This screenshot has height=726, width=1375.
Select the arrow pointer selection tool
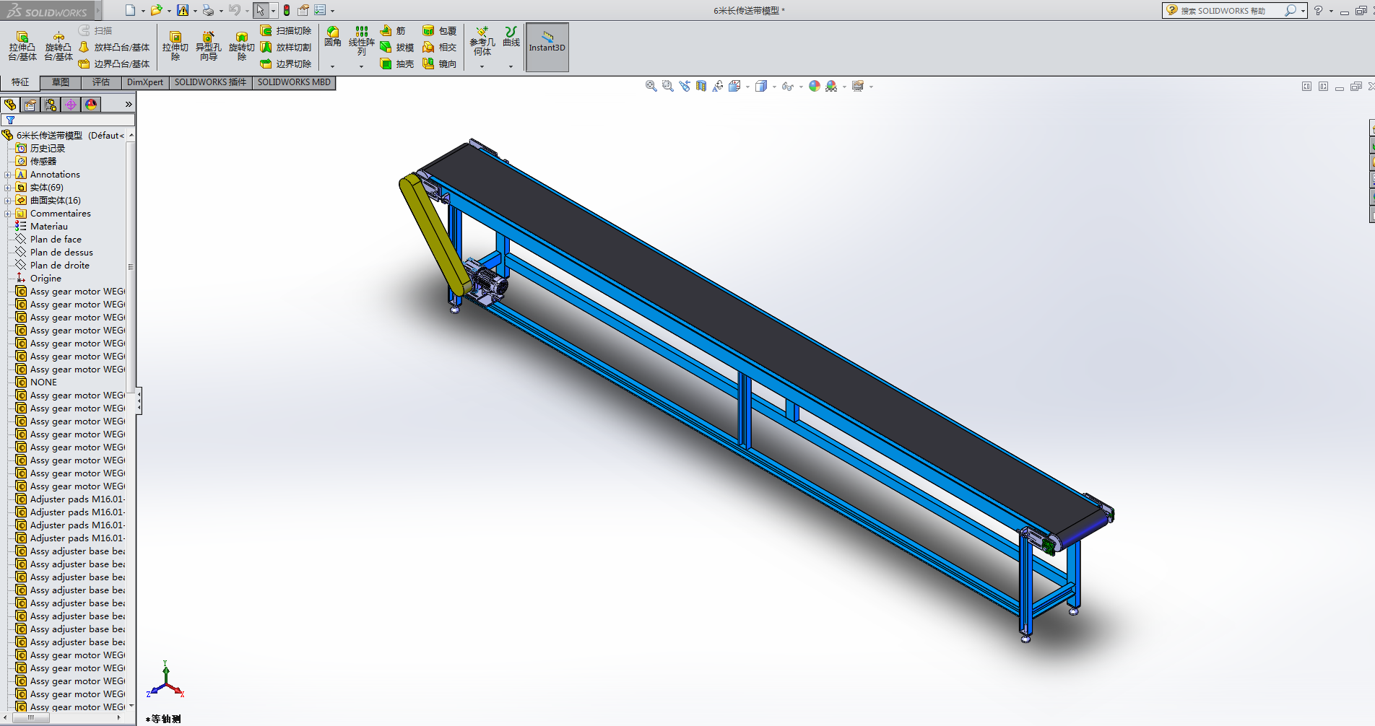pos(260,10)
